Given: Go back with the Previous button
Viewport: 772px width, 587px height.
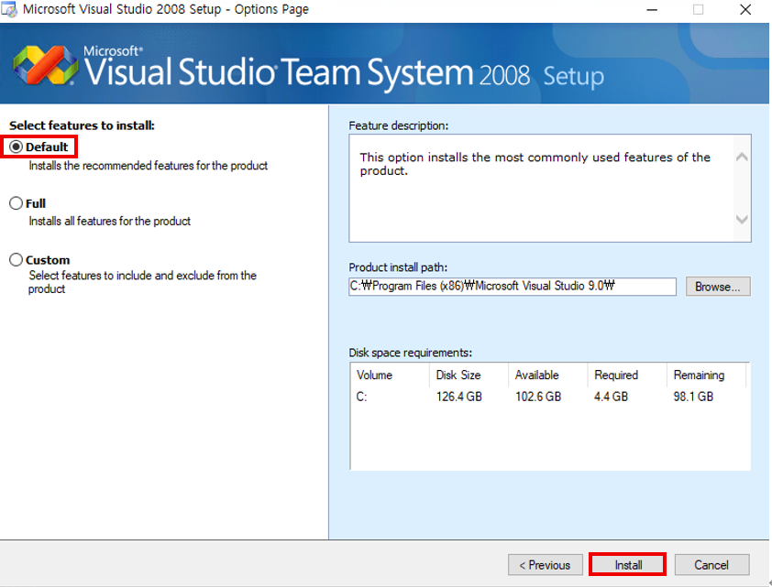Looking at the screenshot, I should pyautogui.click(x=545, y=565).
